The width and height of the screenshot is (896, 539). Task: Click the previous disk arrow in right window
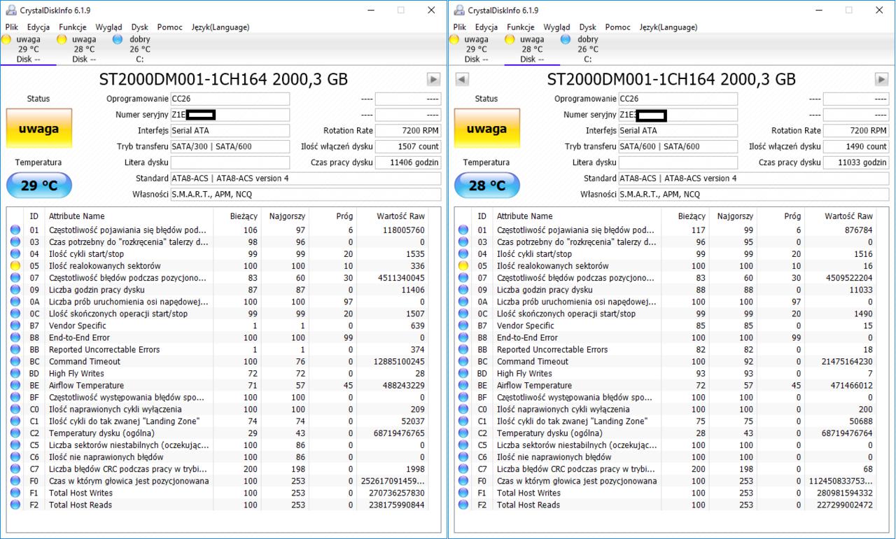click(461, 79)
